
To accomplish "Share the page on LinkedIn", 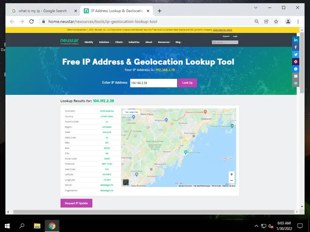I will [x=295, y=40].
